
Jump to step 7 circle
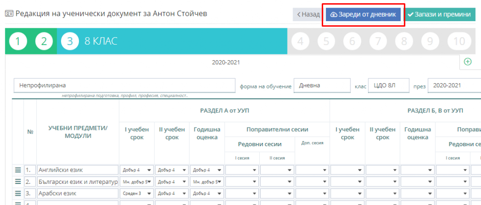click(378, 41)
